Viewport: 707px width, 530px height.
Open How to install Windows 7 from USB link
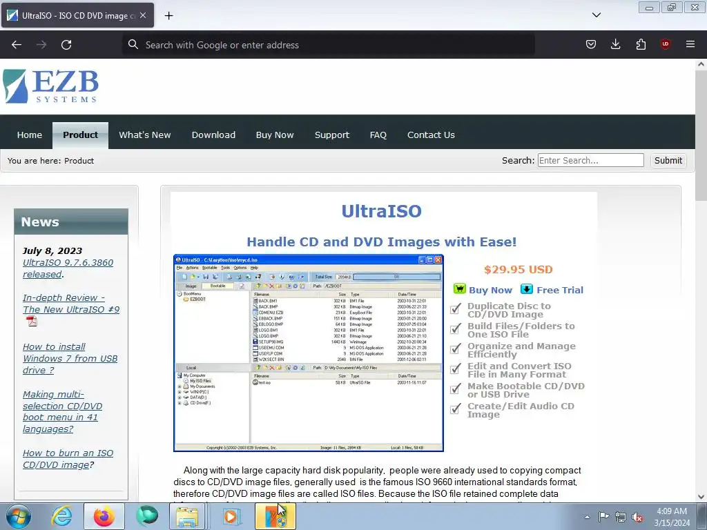[70, 358]
